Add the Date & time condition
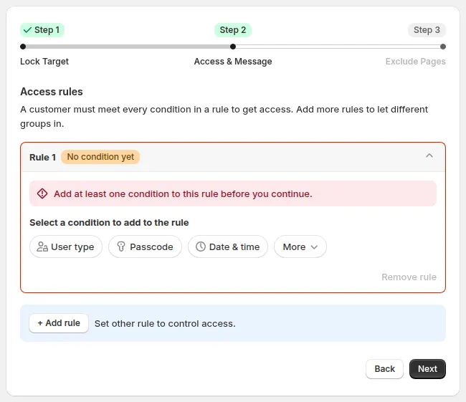Screen dimensions: 466x402 [x=228, y=247]
